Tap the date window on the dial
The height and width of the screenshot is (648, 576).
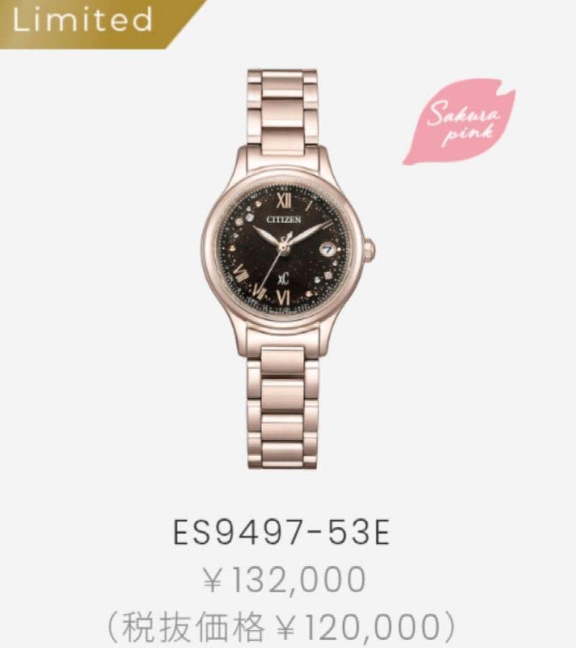tap(328, 249)
